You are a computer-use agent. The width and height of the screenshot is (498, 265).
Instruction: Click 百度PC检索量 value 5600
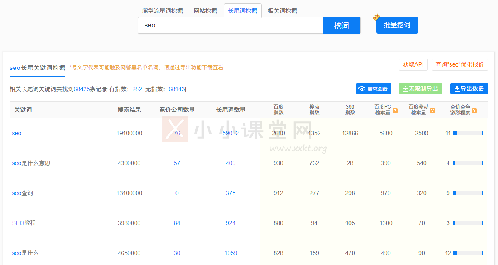(x=386, y=133)
